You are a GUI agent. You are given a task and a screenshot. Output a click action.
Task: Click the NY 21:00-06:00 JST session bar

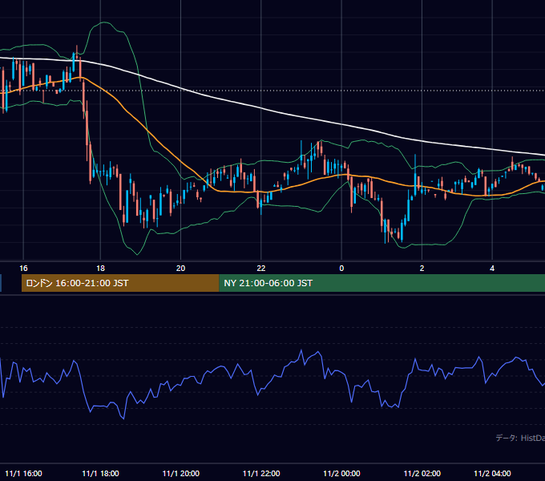coord(382,283)
